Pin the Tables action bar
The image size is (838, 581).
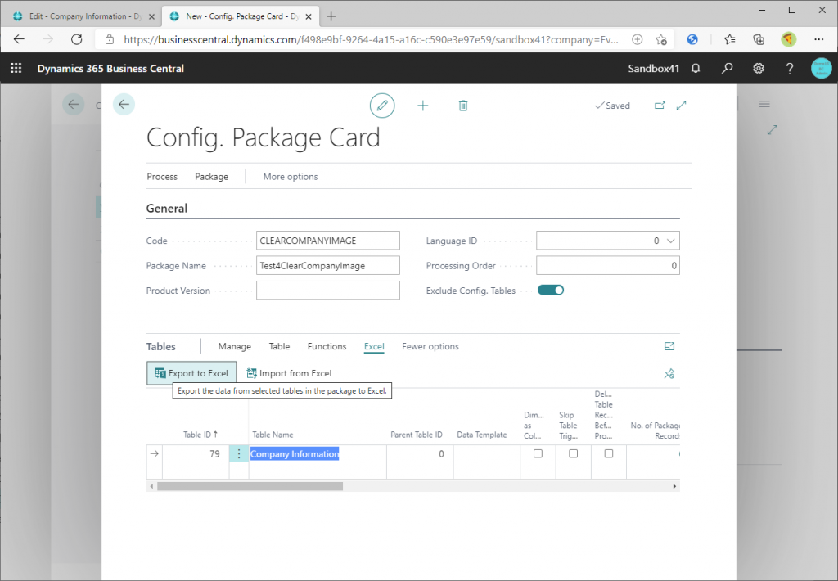[x=669, y=374]
